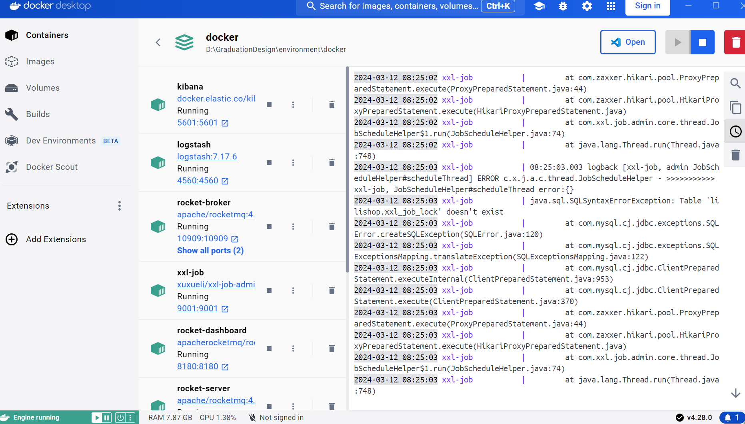
Task: Stop the xxl-job container
Action: coord(269,291)
